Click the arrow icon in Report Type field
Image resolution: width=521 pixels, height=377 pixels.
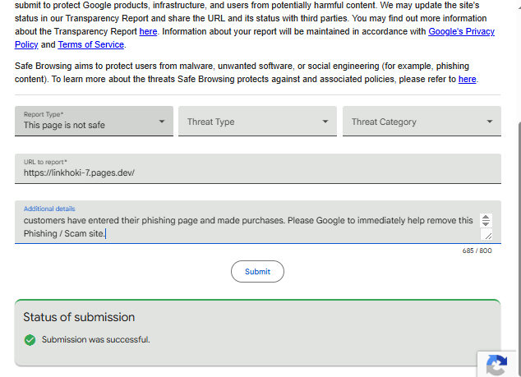tap(162, 122)
